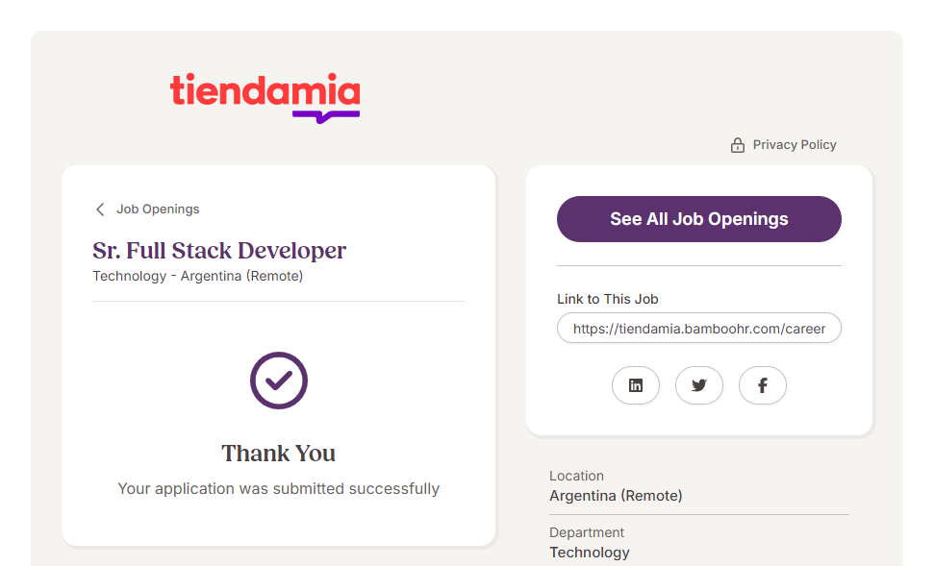This screenshot has width=934, height=566.
Task: Click the back chevron arrow
Action: pos(99,209)
